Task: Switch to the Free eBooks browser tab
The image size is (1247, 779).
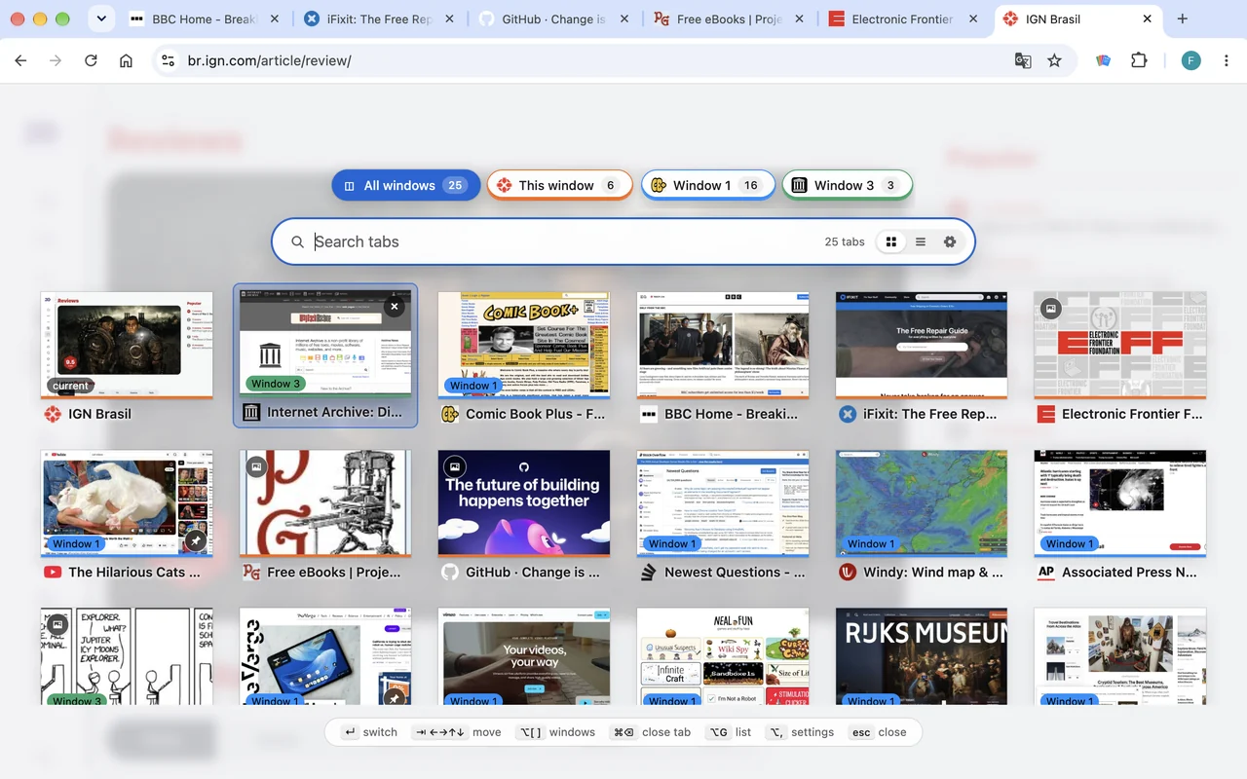Action: coord(729,19)
